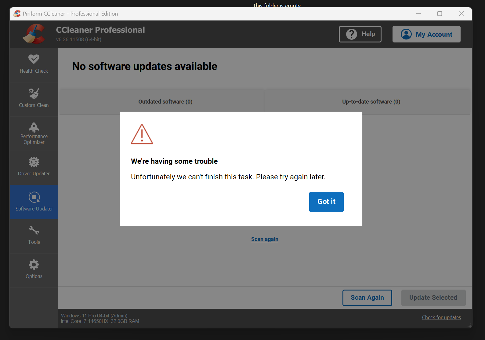Click the 'We're having some trouble' heading
Image resolution: width=485 pixels, height=340 pixels.
174,161
